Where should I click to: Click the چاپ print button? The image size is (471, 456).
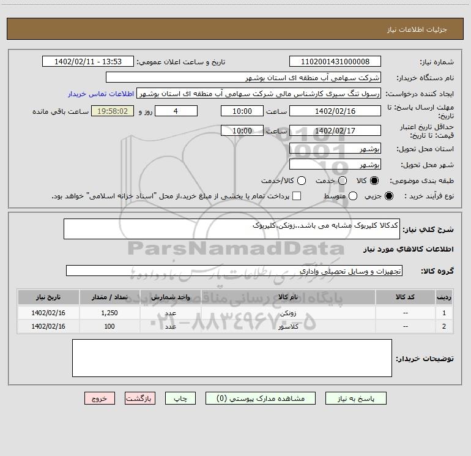pos(180,398)
